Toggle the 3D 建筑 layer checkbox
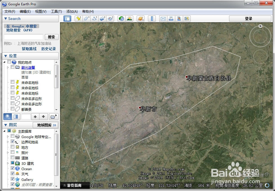This screenshot has height=191, width=275. click(12, 163)
